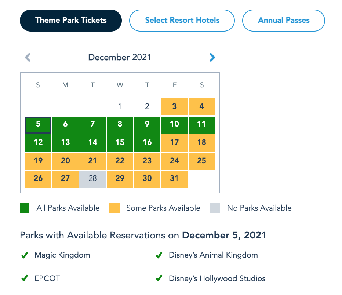Switch to Select Resort Hotels tab
The width and height of the screenshot is (342, 295).
coord(182,21)
